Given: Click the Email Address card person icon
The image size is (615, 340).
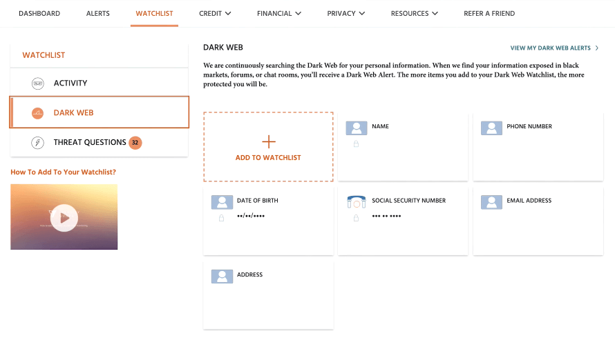Looking at the screenshot, I should [x=491, y=202].
